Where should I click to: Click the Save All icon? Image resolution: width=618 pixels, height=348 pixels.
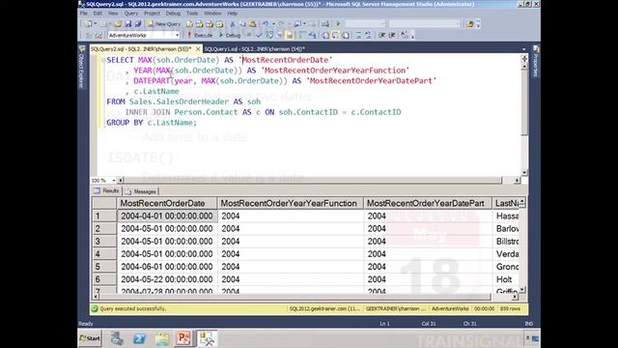coord(138,24)
